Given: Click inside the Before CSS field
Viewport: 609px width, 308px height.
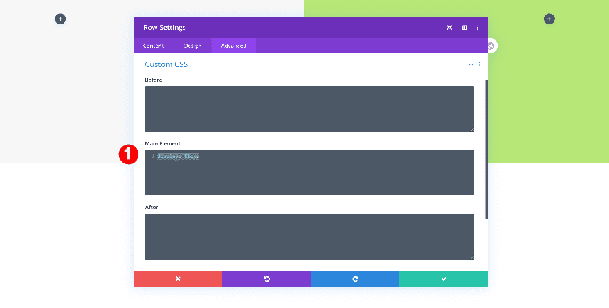Looking at the screenshot, I should click(x=309, y=109).
